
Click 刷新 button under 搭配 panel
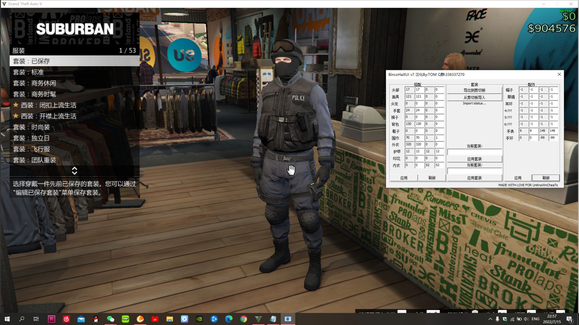[432, 178]
